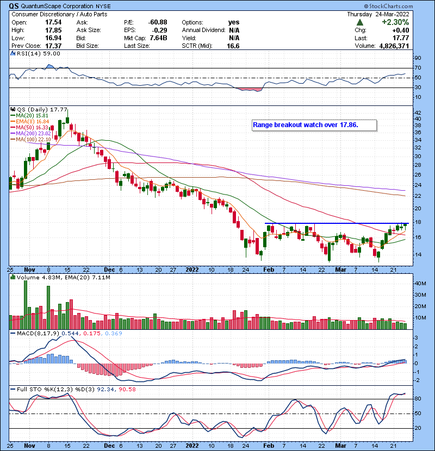This screenshot has height=451, width=435.
Task: Click the date Thursday 24-Mar-2022
Action: 378,14
